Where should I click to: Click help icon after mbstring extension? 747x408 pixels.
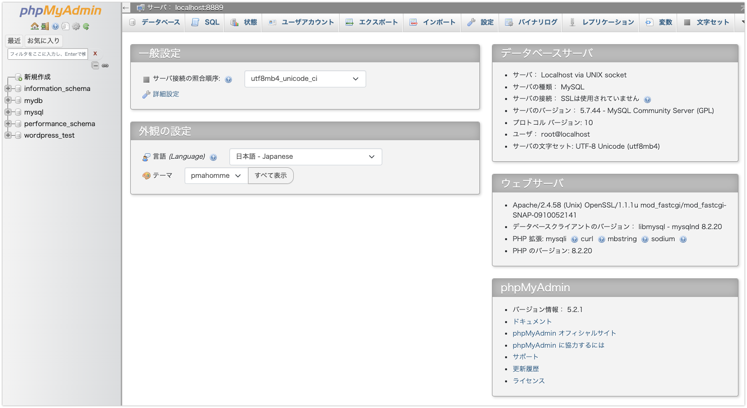645,240
